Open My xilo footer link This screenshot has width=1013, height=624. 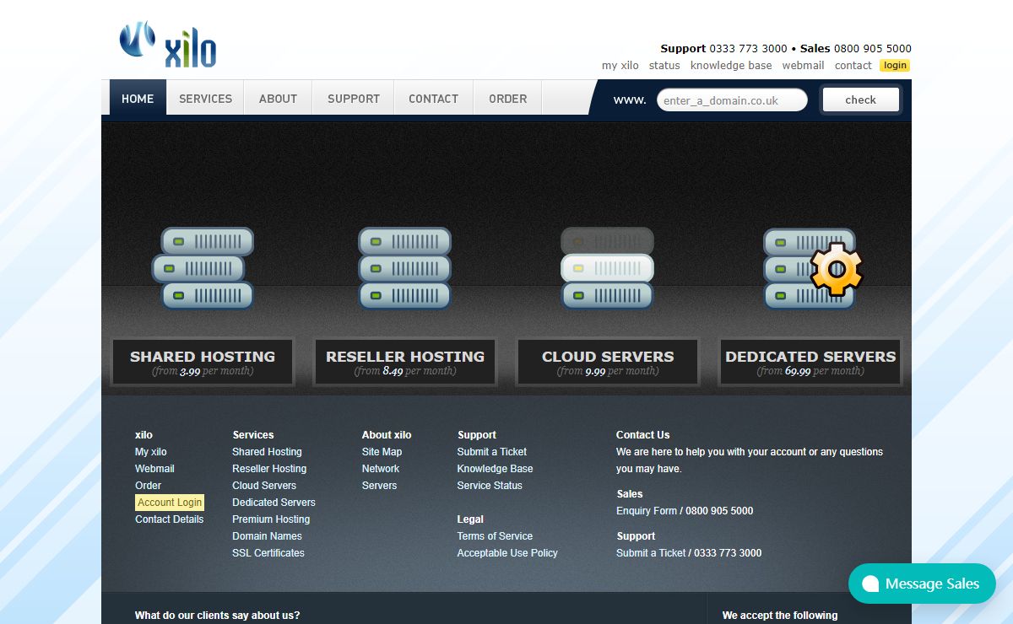tap(151, 452)
